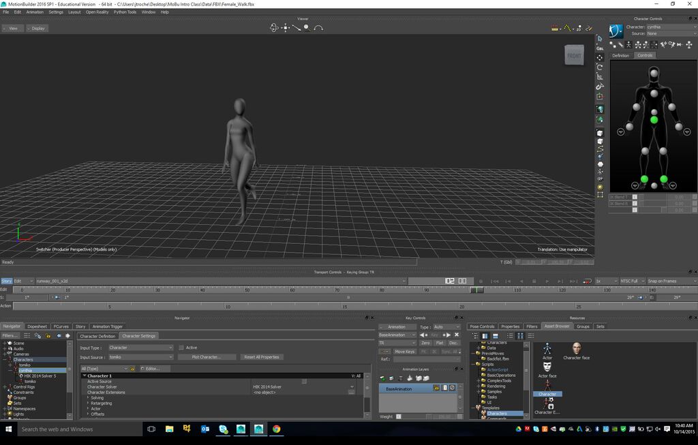
Task: Click the delete animation layer trash icon
Action: tap(400, 378)
